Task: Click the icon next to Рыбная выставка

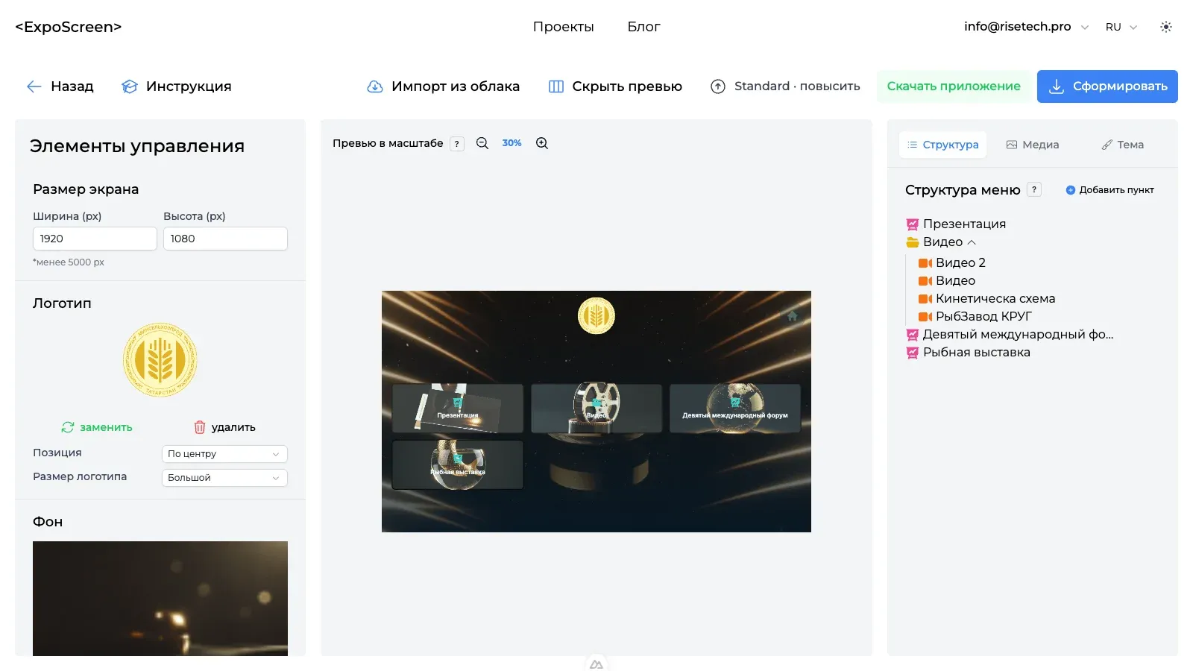Action: (912, 353)
